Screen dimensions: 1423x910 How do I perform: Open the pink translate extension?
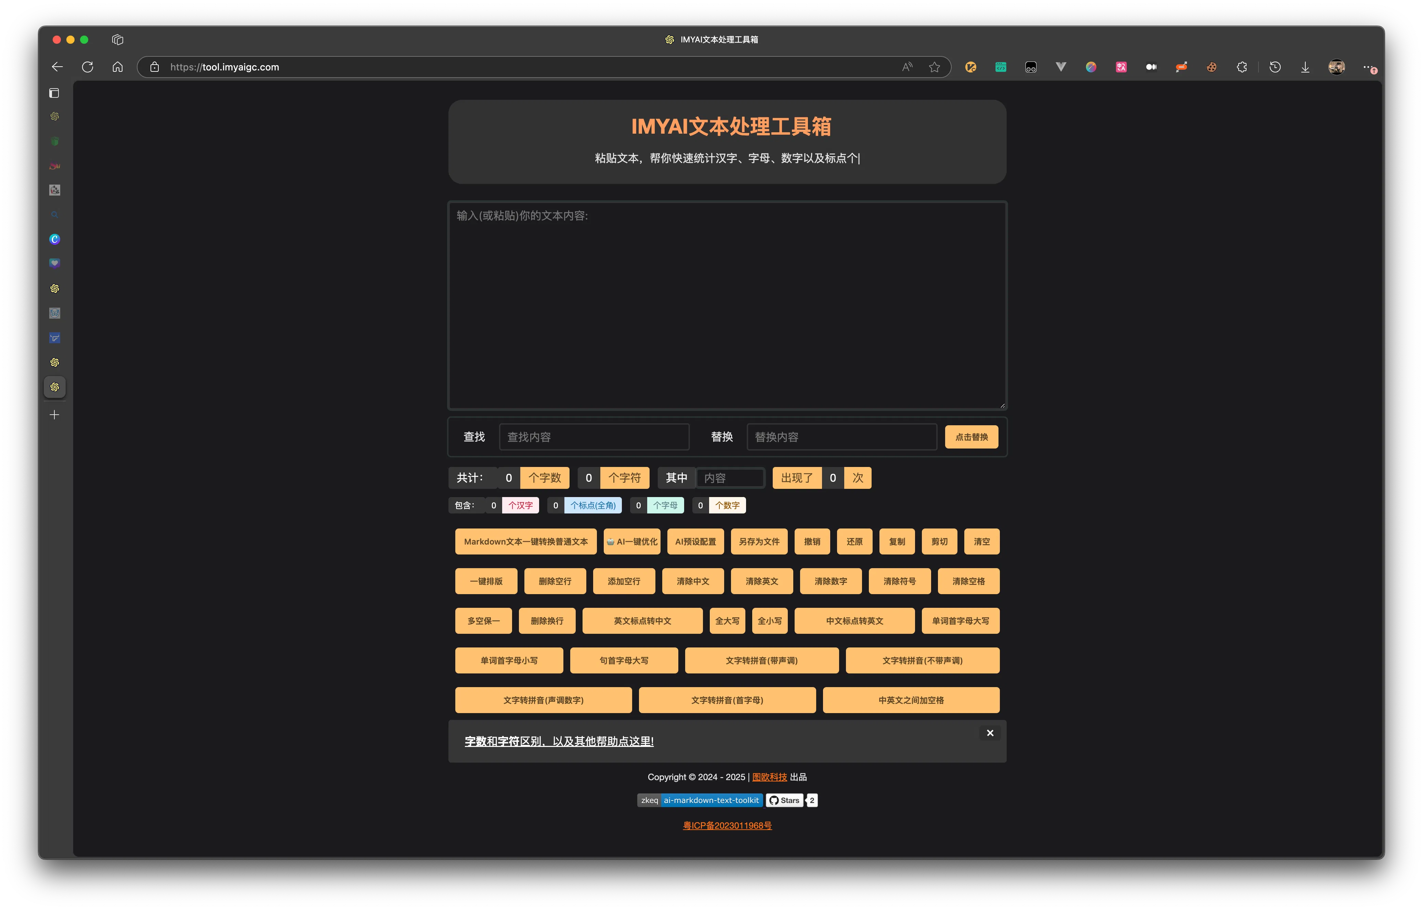[1122, 67]
